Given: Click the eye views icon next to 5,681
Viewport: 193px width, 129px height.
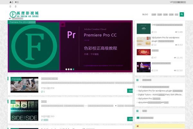Looking at the screenshot, I should pos(176,32).
